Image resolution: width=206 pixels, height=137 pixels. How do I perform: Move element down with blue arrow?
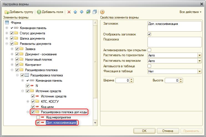[x=82, y=12]
